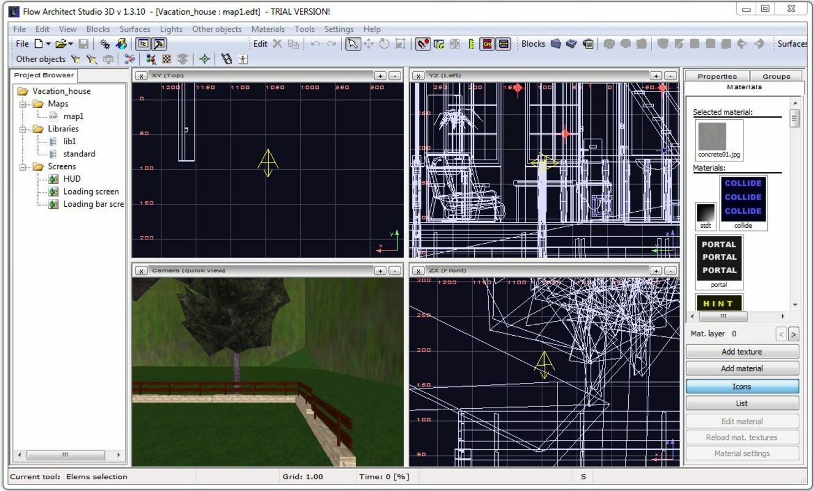Toggle the first pressed view button in File toolbar
The width and height of the screenshot is (814, 491).
point(143,44)
